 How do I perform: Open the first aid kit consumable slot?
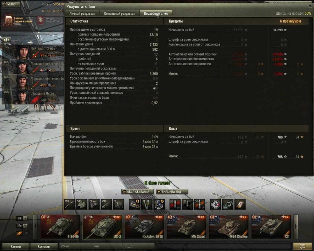point(240,204)
